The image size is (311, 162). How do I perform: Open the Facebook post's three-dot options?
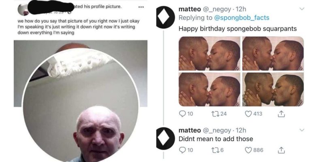[141, 7]
